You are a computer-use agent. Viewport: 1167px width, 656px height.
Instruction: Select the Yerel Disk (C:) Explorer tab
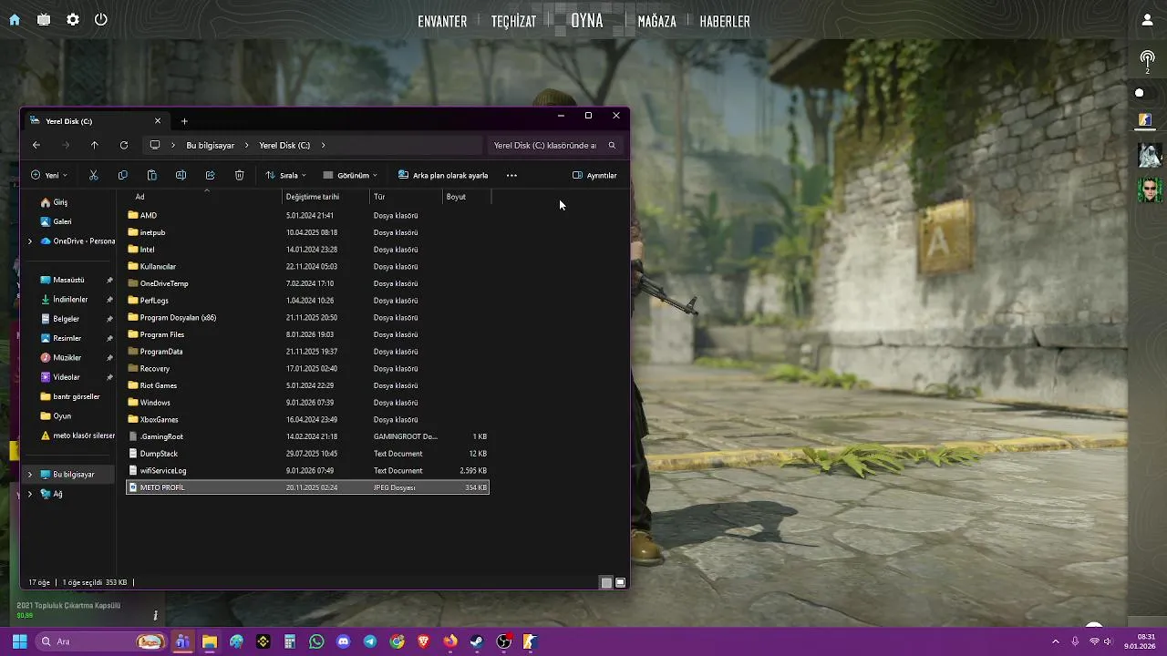coord(95,121)
